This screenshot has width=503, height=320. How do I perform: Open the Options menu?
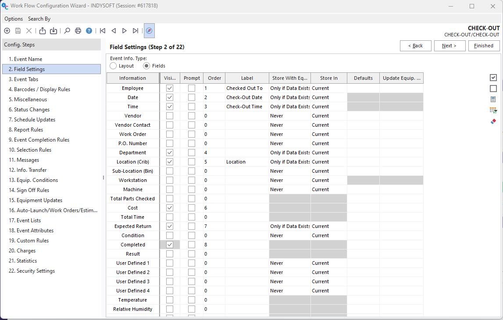(14, 19)
